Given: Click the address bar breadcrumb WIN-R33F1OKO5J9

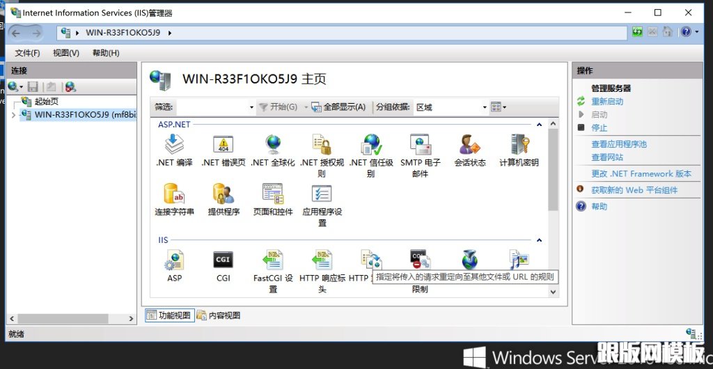Looking at the screenshot, I should [123, 33].
